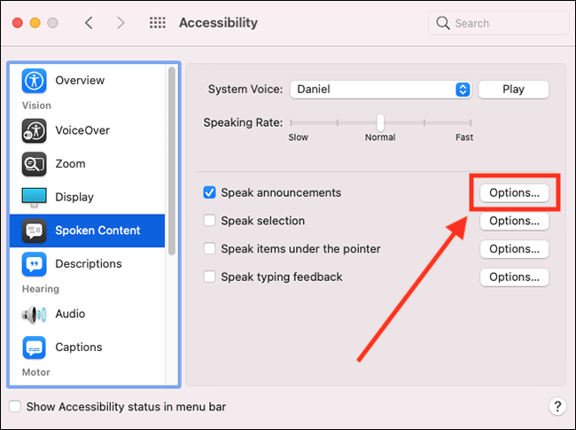
Task: Go back with the left chevron
Action: point(89,23)
